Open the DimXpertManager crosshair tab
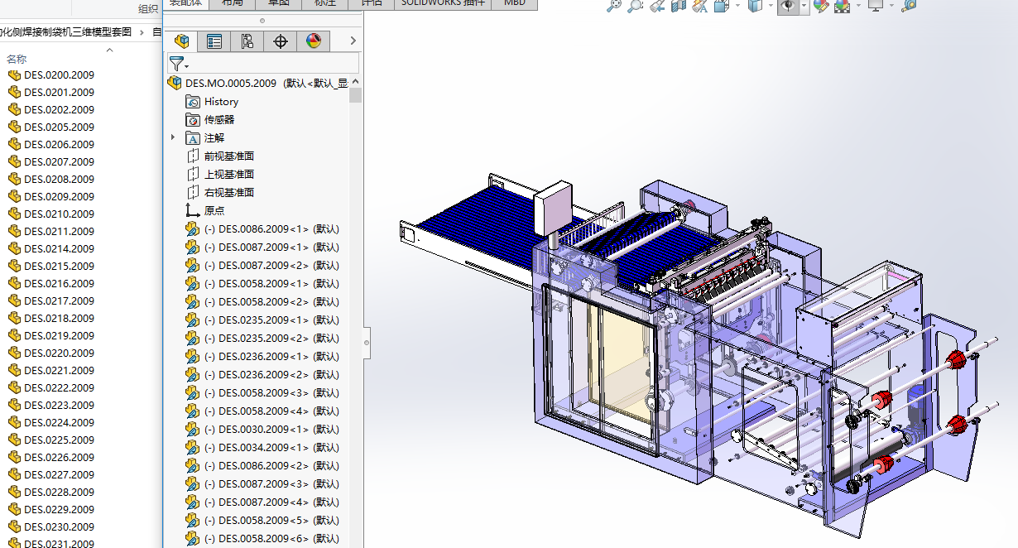1018x548 pixels. coord(281,41)
